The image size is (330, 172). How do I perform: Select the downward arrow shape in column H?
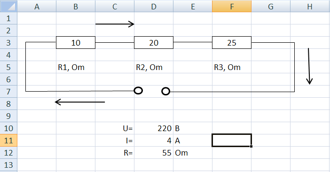(x=309, y=66)
